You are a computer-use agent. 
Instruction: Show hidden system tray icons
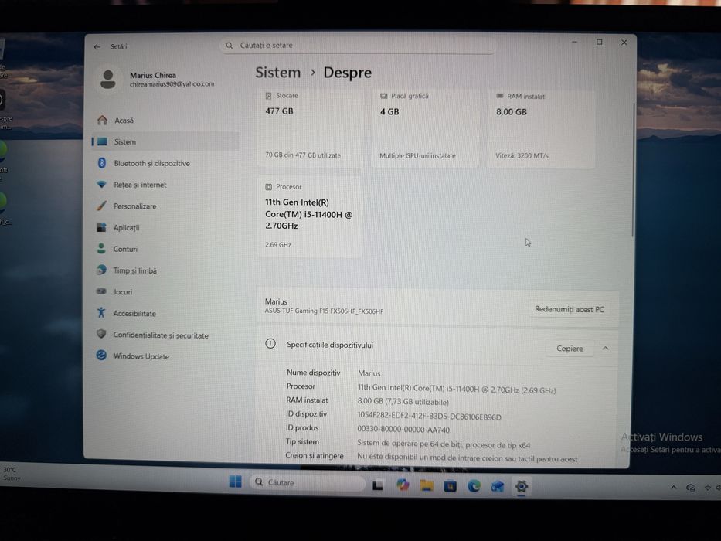click(674, 487)
